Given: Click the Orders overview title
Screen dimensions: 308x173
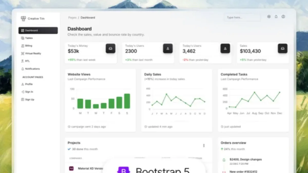Looking at the screenshot, I should point(233,143).
